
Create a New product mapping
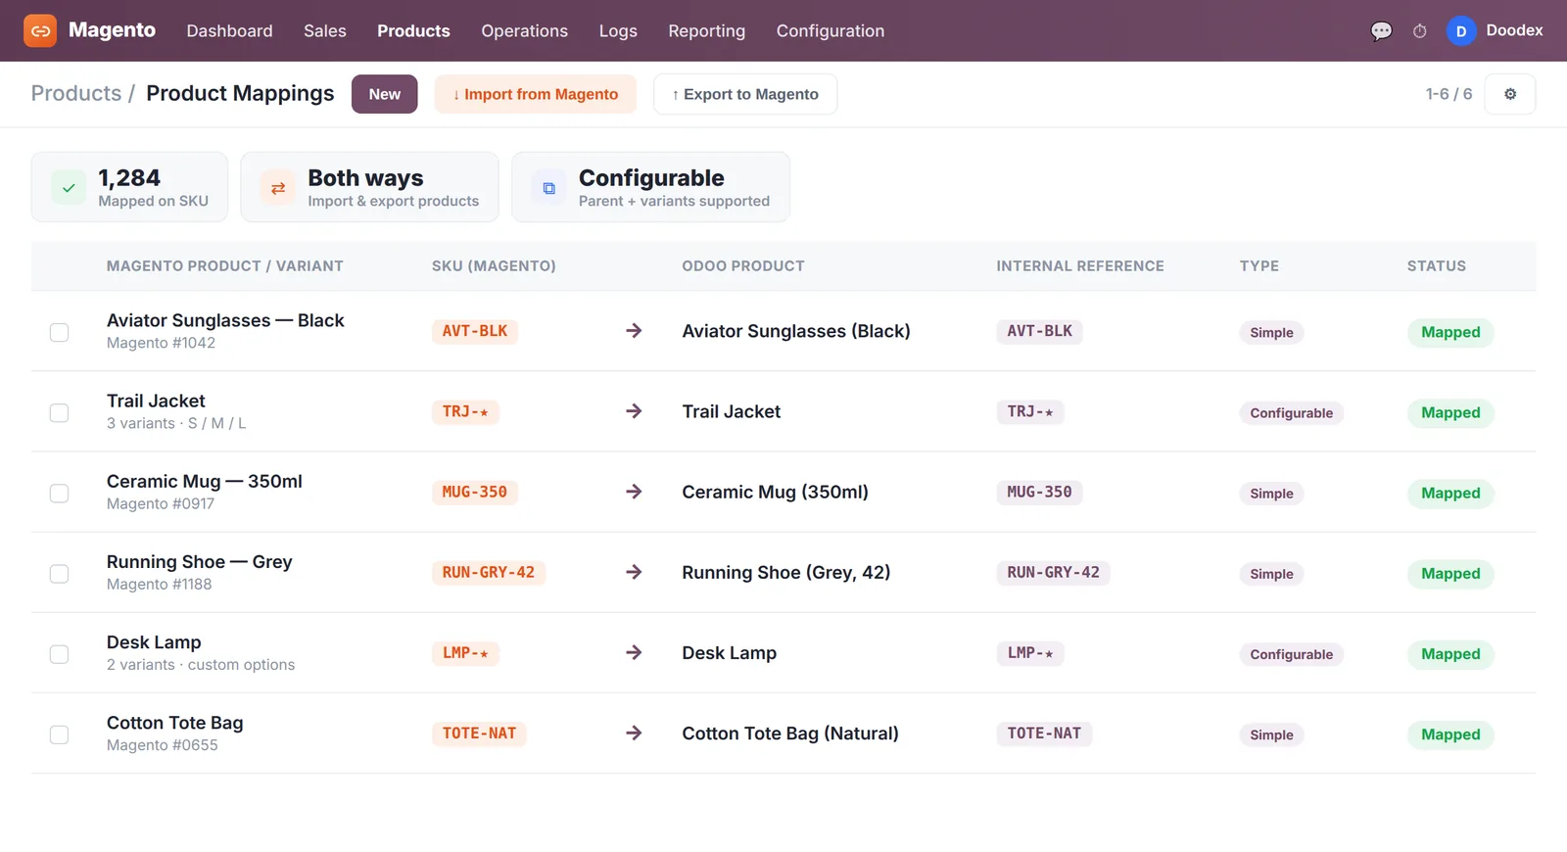(x=385, y=94)
